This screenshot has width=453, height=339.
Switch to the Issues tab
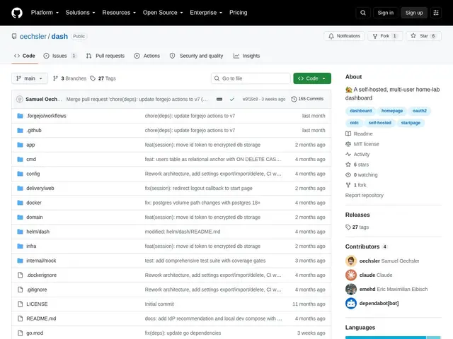click(59, 56)
